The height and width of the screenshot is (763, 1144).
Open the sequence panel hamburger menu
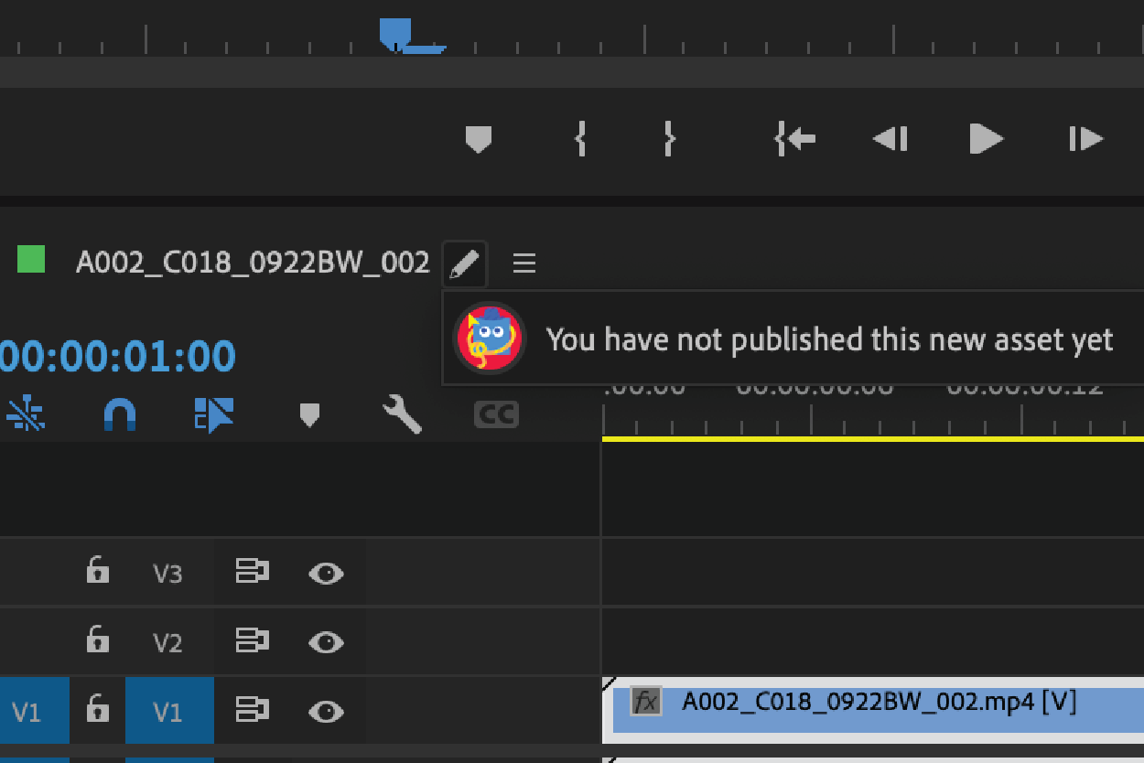click(x=524, y=263)
